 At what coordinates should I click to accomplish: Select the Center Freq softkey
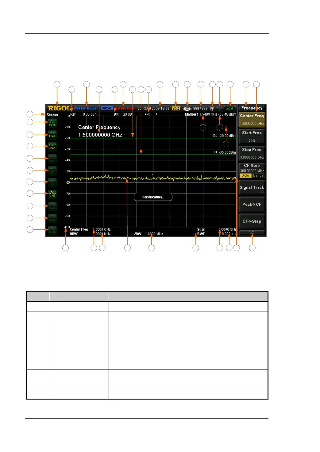click(252, 120)
